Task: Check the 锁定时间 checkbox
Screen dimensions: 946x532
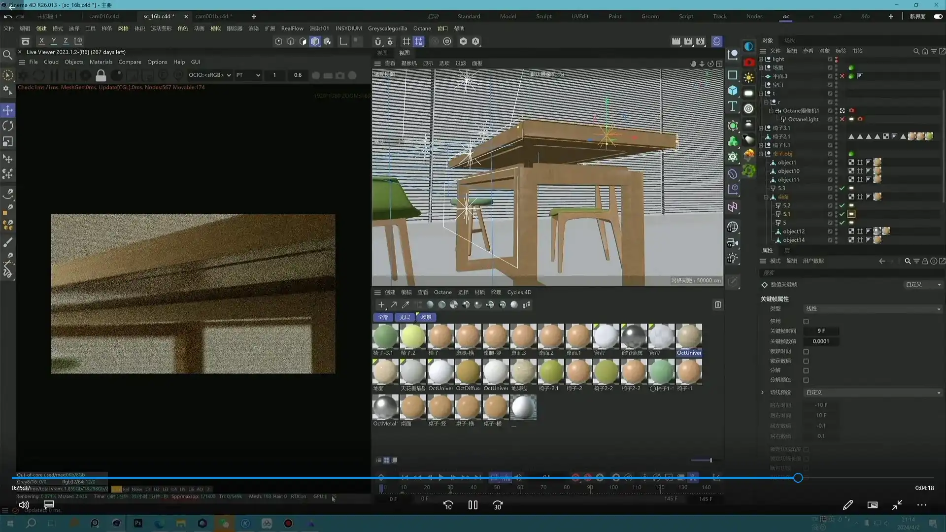Action: pos(806,351)
